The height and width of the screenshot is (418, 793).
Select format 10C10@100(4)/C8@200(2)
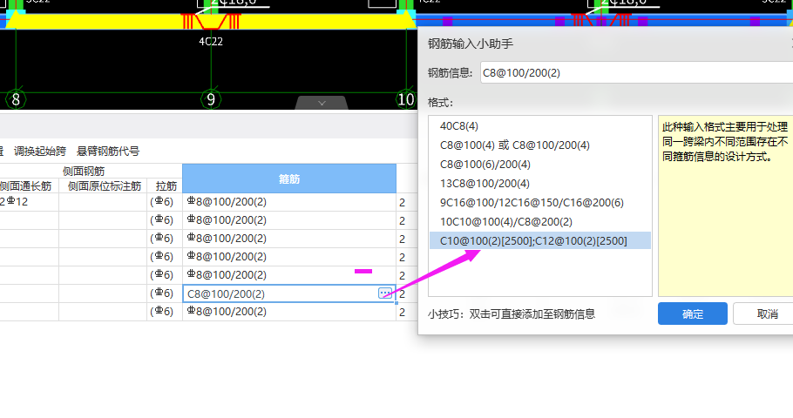click(540, 222)
